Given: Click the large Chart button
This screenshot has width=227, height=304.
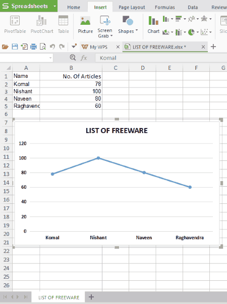Looking at the screenshot, I should click(x=153, y=24).
